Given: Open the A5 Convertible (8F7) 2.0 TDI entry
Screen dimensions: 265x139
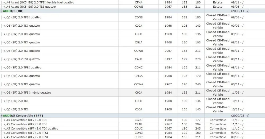Looking at the screenshot, I should point(26,120).
